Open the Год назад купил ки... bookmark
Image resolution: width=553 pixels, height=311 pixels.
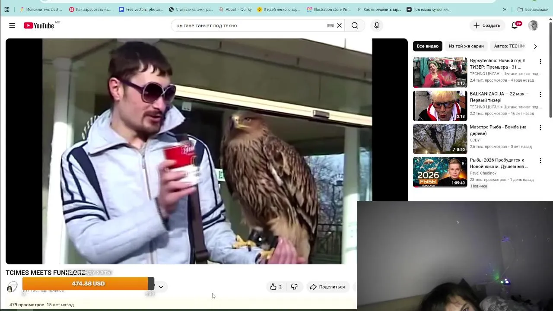(x=429, y=9)
